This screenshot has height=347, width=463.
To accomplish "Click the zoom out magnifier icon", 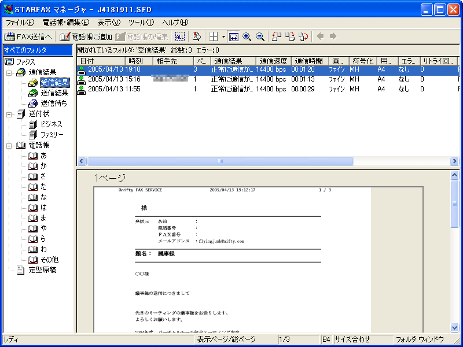I will point(260,36).
